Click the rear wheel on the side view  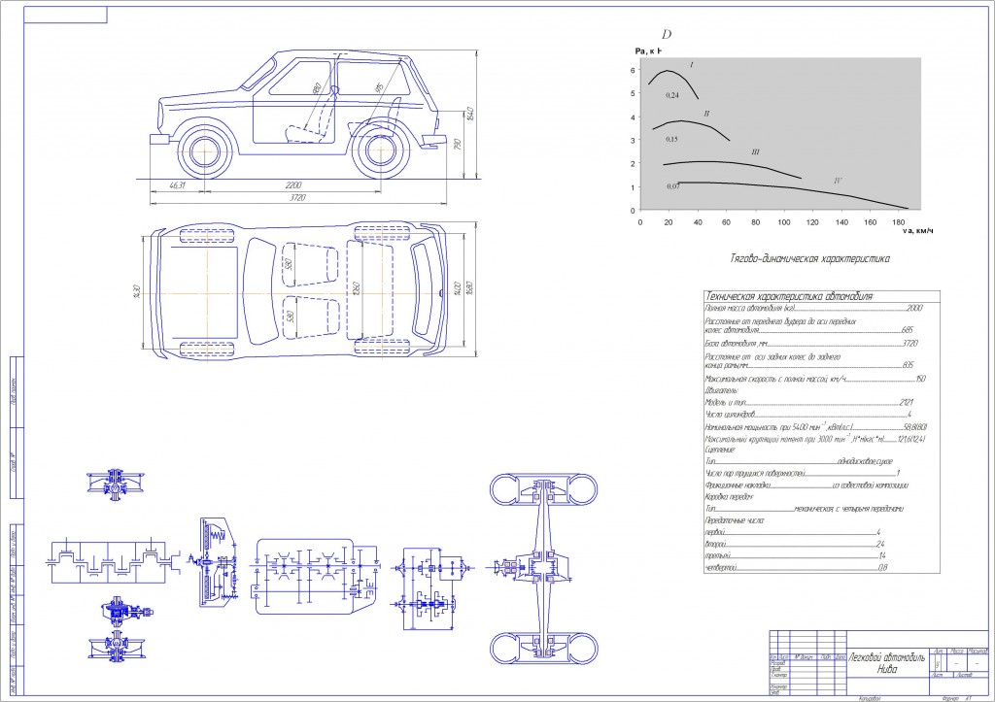(x=379, y=152)
